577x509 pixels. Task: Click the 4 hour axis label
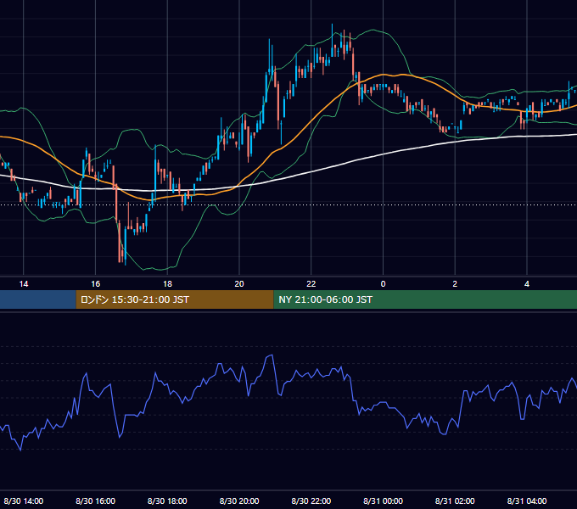pyautogui.click(x=527, y=284)
